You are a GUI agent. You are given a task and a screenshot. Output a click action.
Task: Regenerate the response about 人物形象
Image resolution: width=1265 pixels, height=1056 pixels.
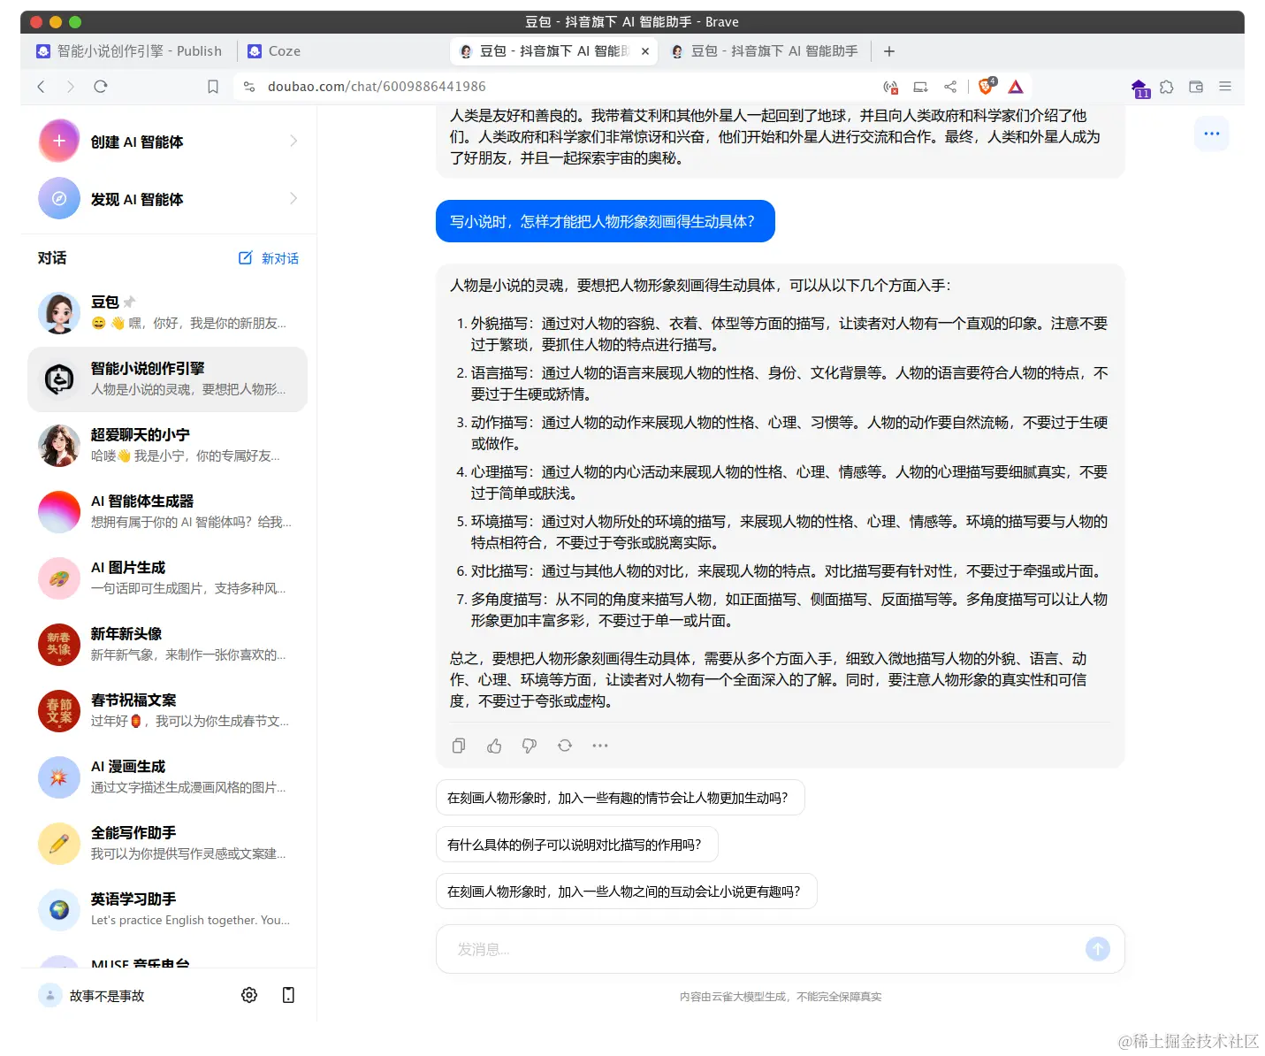565,746
